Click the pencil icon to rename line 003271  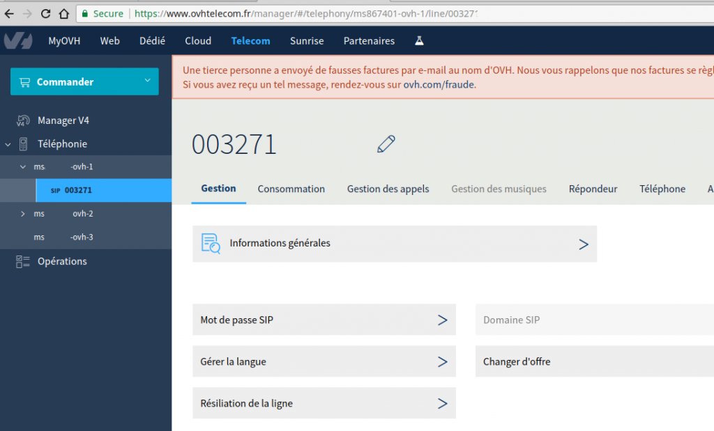coord(386,144)
